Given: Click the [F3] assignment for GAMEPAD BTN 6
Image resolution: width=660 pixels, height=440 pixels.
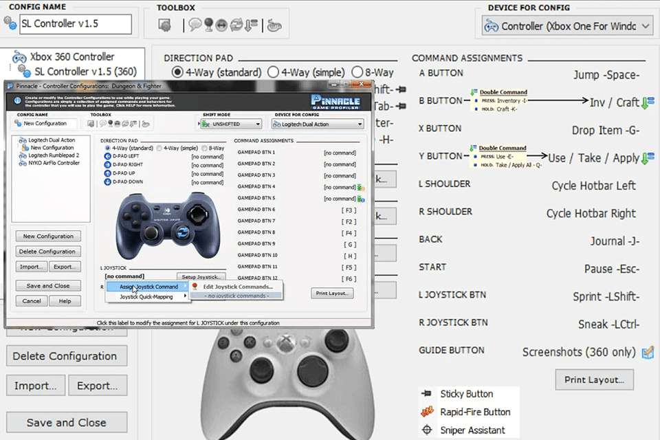Looking at the screenshot, I should (x=349, y=210).
